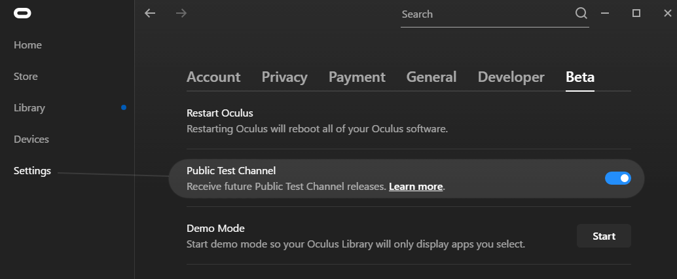Switch to the Privacy tab
This screenshot has width=677, height=279.
coord(285,77)
